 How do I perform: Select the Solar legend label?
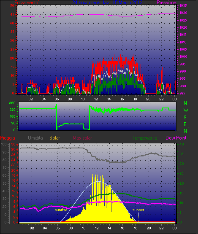click(x=54, y=138)
